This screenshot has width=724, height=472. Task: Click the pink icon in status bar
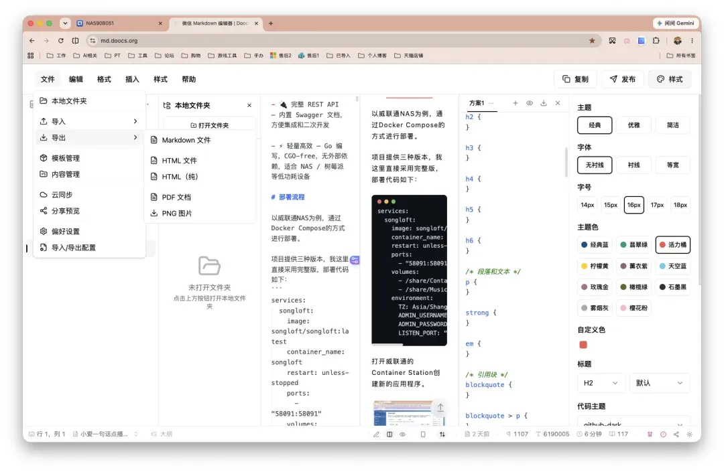tap(650, 435)
